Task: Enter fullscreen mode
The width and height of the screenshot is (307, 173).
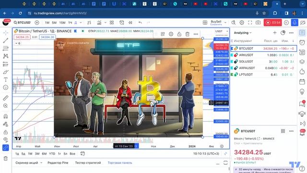Action: [250, 23]
